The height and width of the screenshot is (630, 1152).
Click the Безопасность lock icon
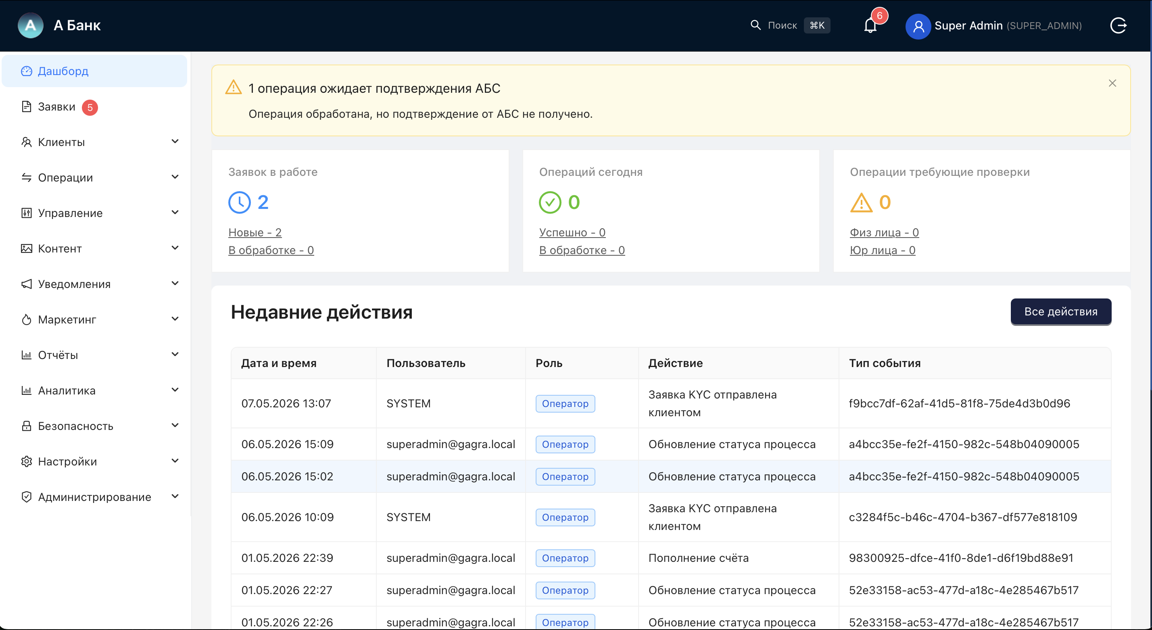pos(26,426)
